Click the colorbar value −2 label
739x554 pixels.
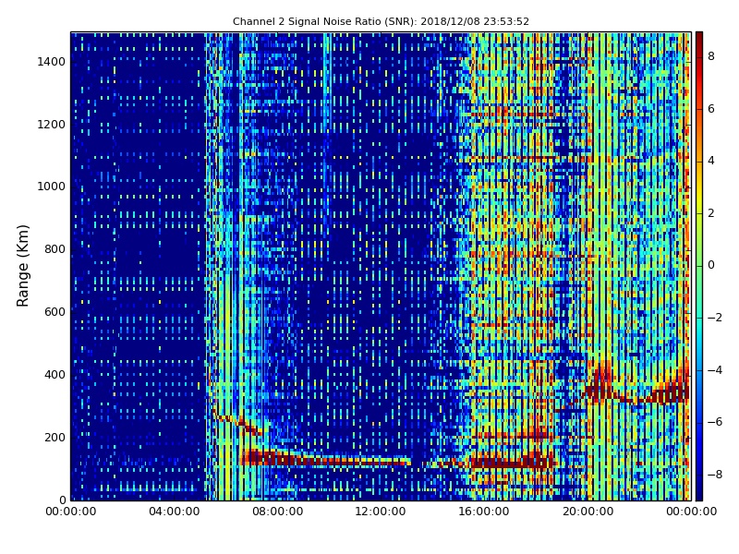714,318
